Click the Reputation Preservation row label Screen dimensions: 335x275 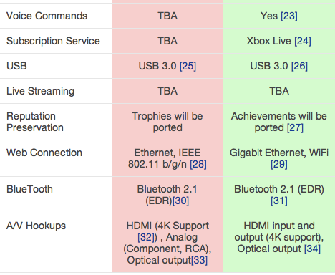click(x=35, y=122)
